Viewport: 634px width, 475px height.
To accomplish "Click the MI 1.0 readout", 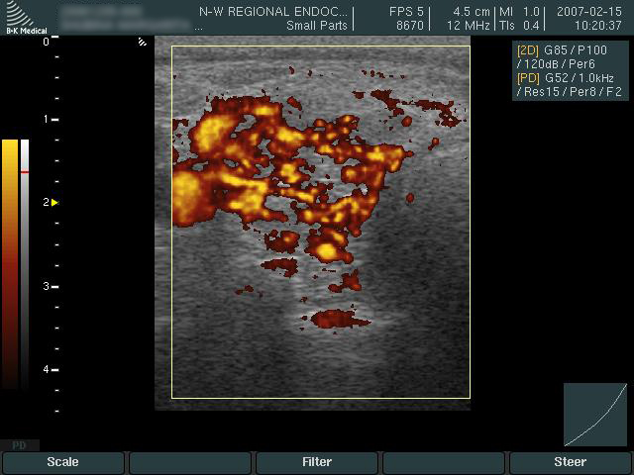I will (519, 11).
